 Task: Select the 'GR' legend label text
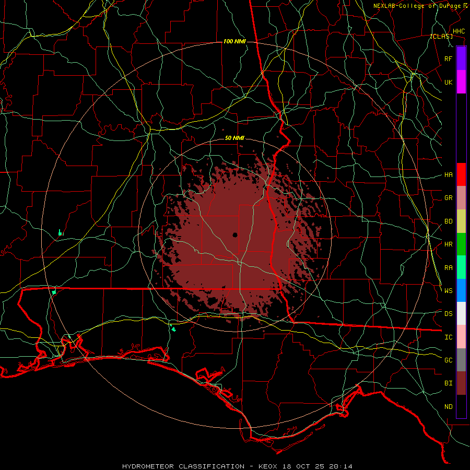(x=448, y=198)
